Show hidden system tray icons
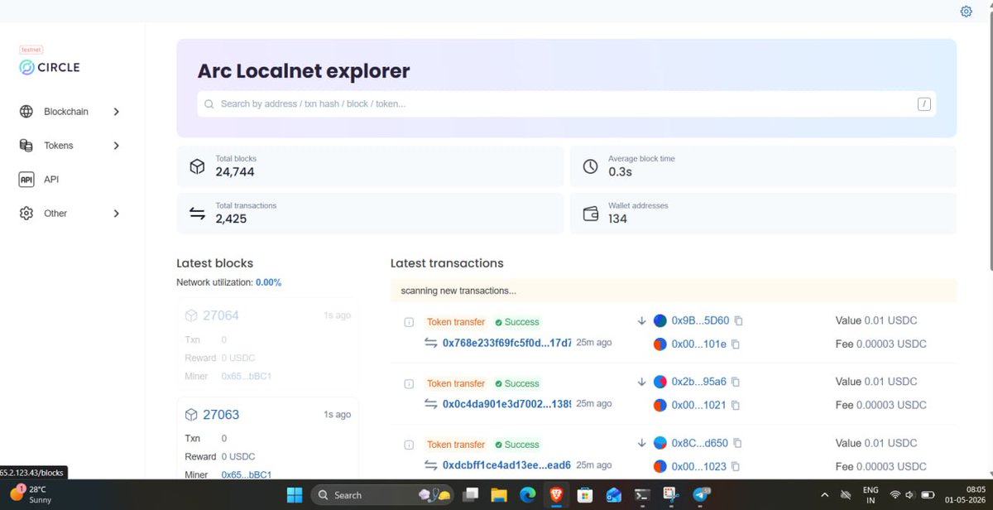 pos(826,495)
